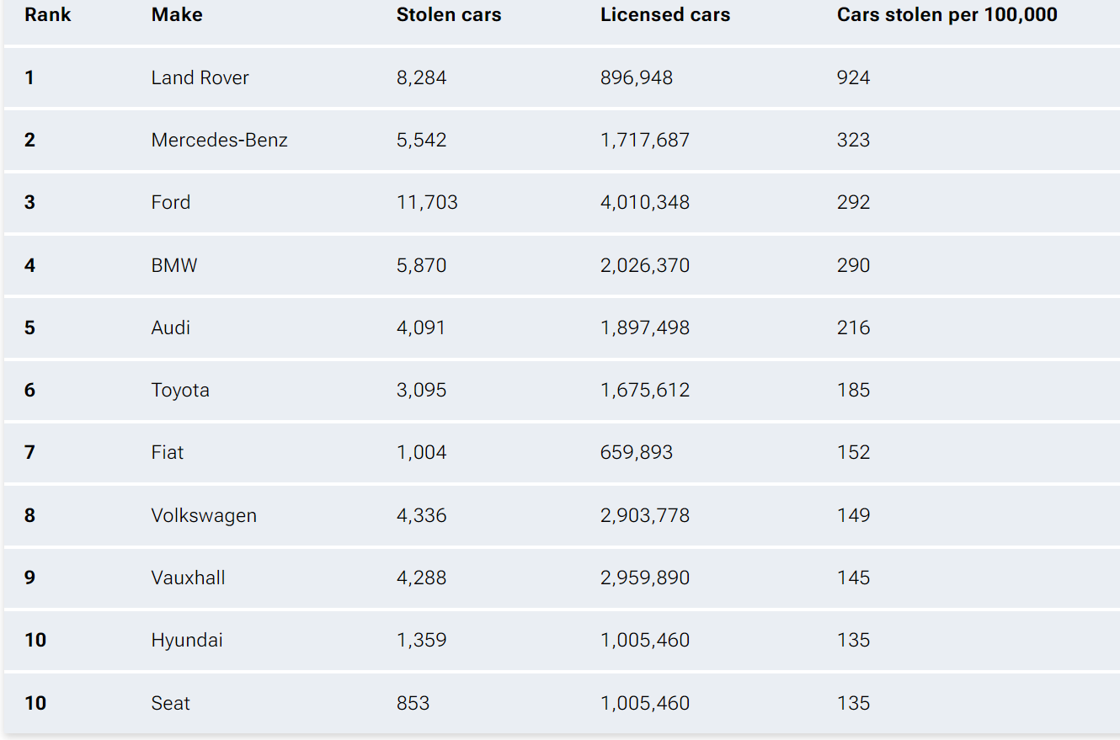Click the Toyota make cell
The image size is (1120, 740).
180,390
